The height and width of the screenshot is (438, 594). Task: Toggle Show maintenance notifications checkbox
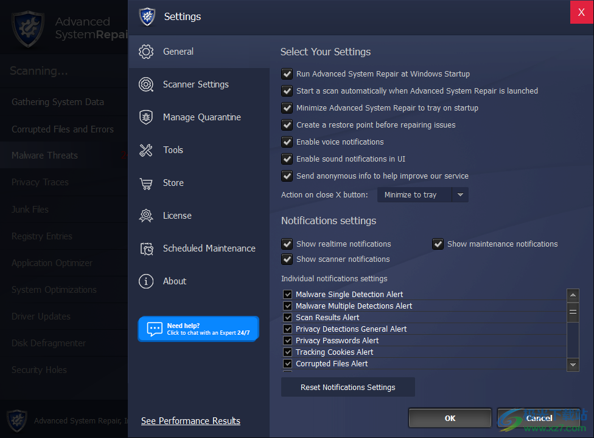438,244
